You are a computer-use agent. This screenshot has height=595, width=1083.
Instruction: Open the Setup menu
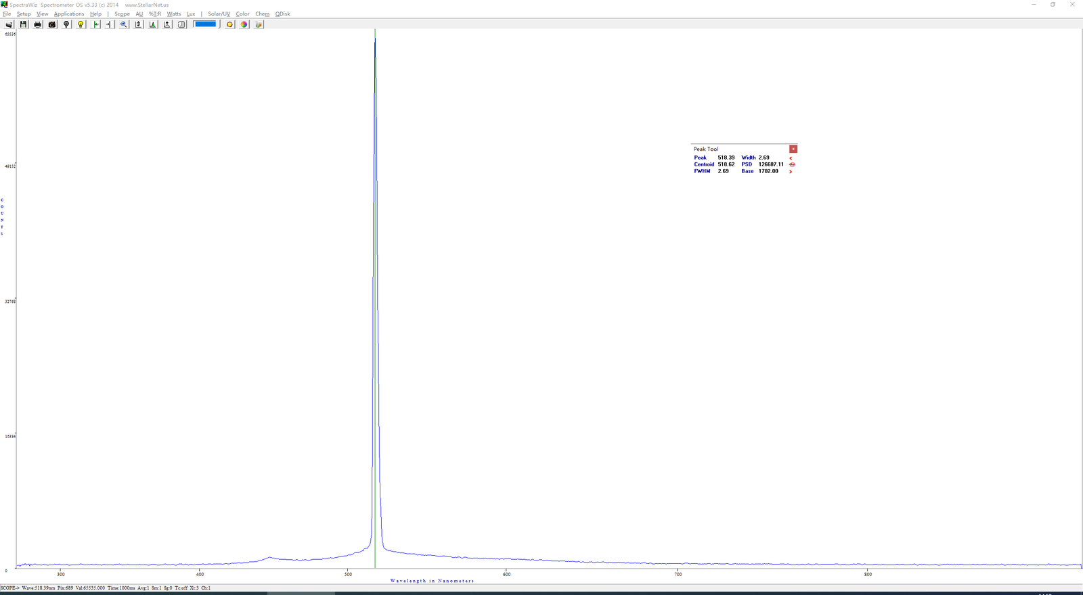coord(24,14)
